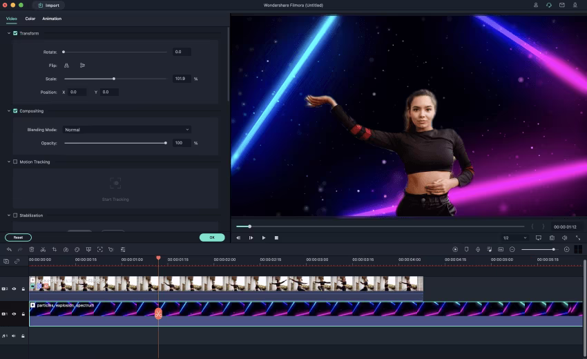Click the Rotate slider handle
This screenshot has width=587, height=359.
coord(64,52)
